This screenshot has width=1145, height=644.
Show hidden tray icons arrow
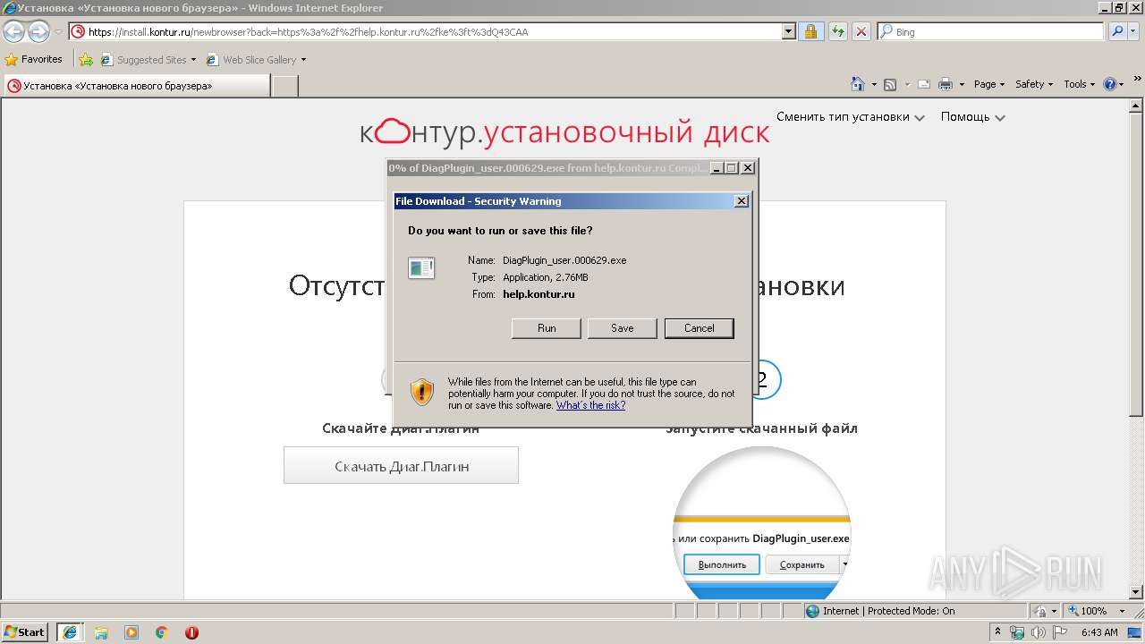(x=998, y=632)
